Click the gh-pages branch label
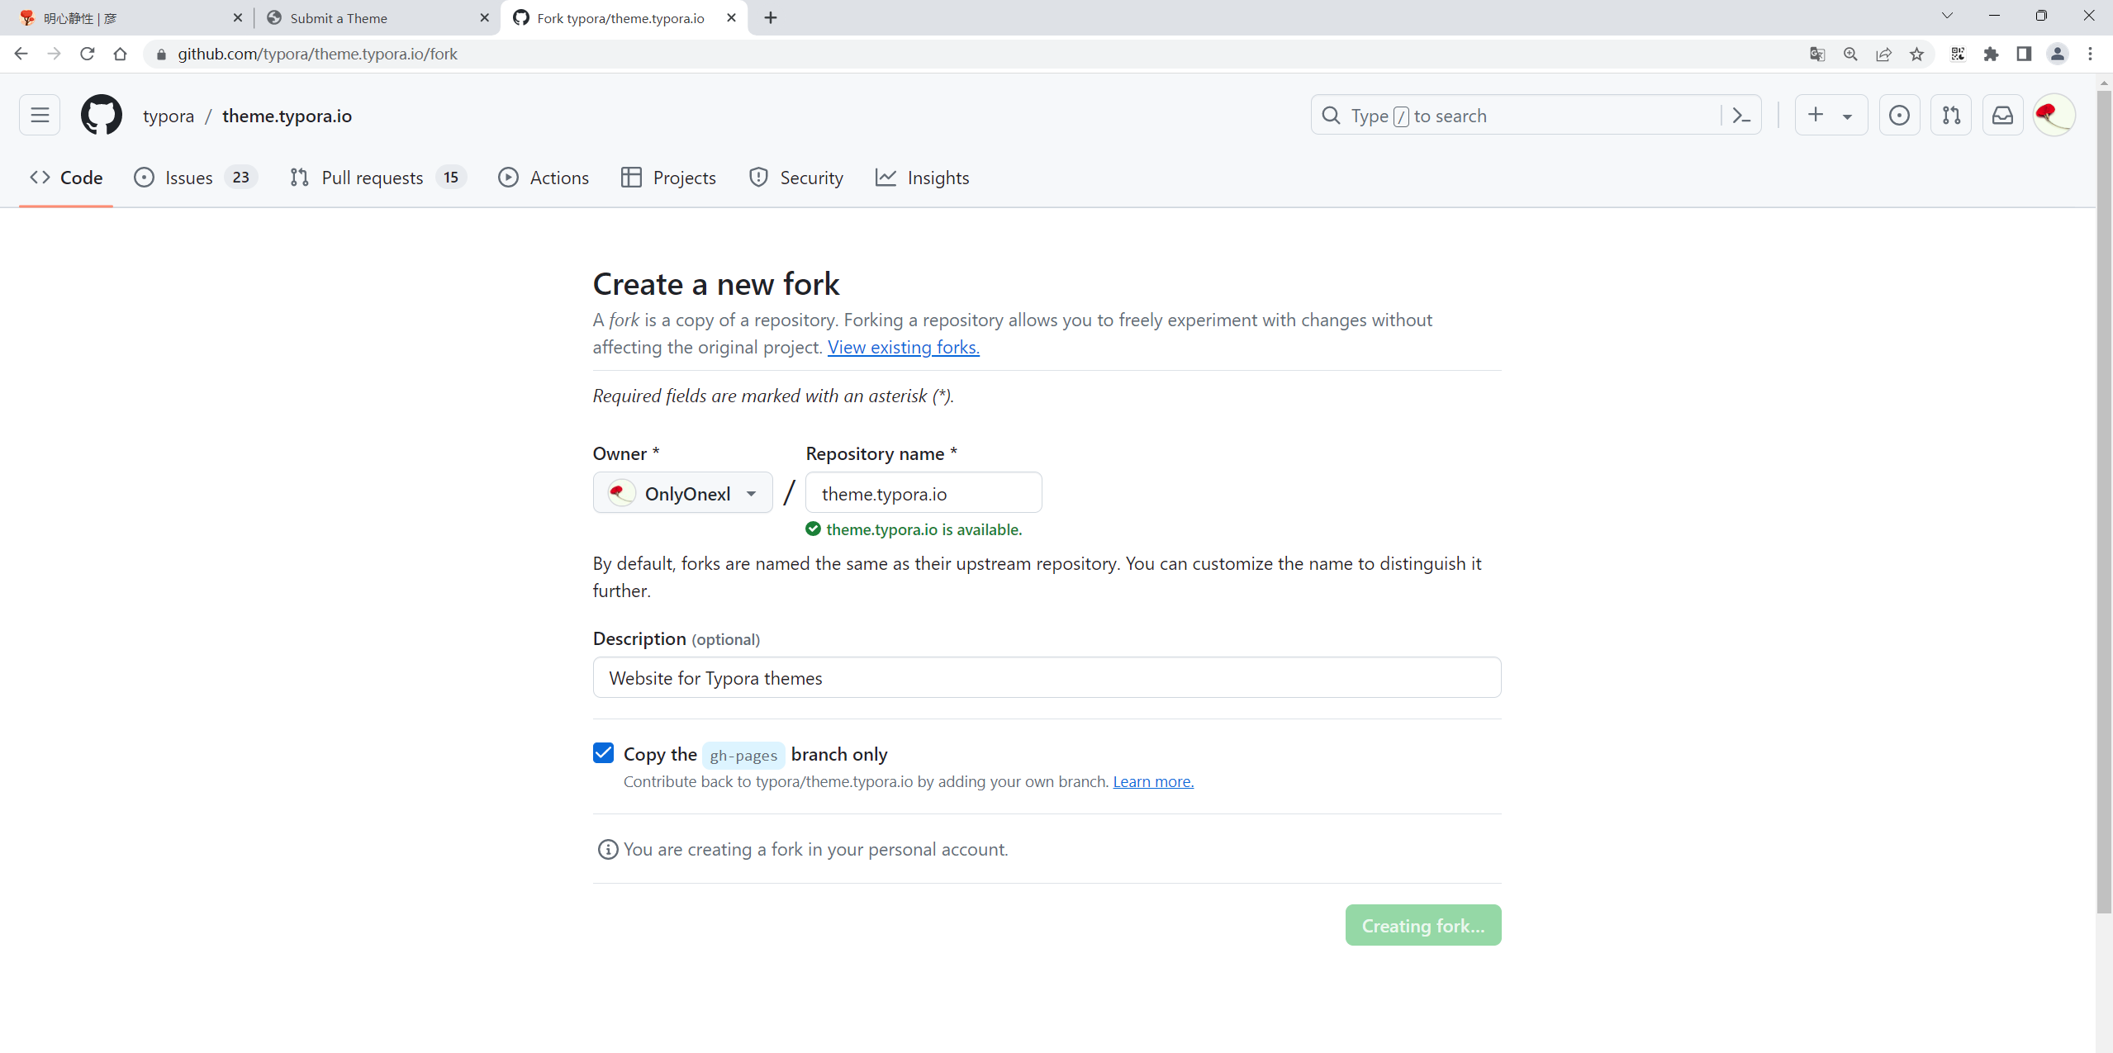 pyautogui.click(x=743, y=755)
